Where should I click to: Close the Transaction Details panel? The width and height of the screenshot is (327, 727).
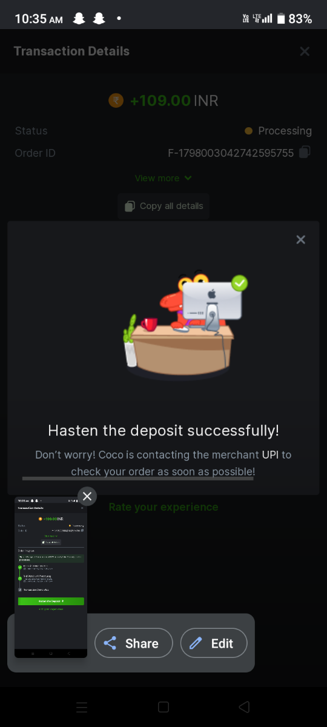point(305,51)
